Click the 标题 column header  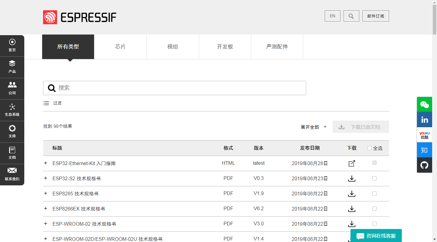57,148
